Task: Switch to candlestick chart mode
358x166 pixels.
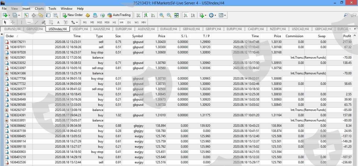Action: pyautogui.click(x=146, y=15)
